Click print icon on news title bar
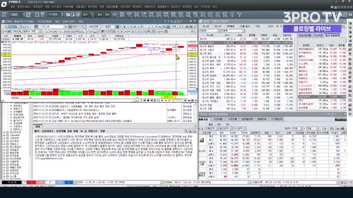353x198 pixels. pyautogui.click(x=190, y=131)
